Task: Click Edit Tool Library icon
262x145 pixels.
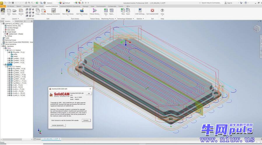Action: click(82, 12)
